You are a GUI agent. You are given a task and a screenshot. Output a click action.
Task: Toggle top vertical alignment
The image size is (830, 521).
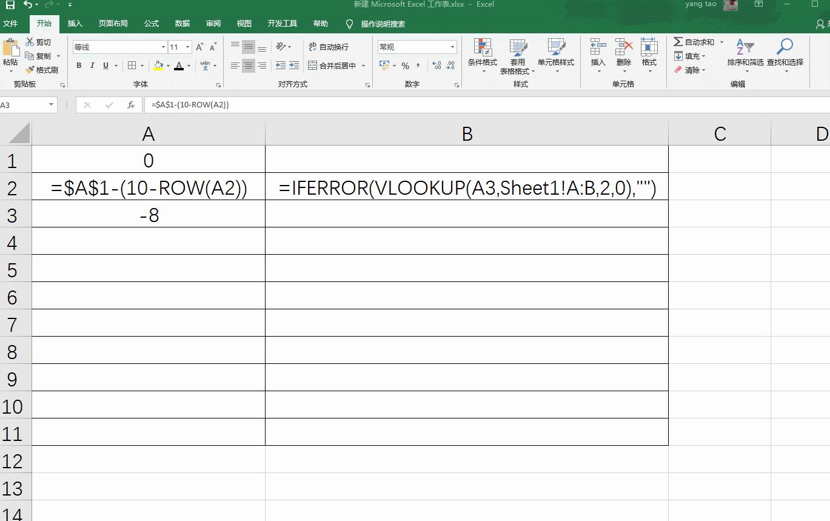(235, 47)
